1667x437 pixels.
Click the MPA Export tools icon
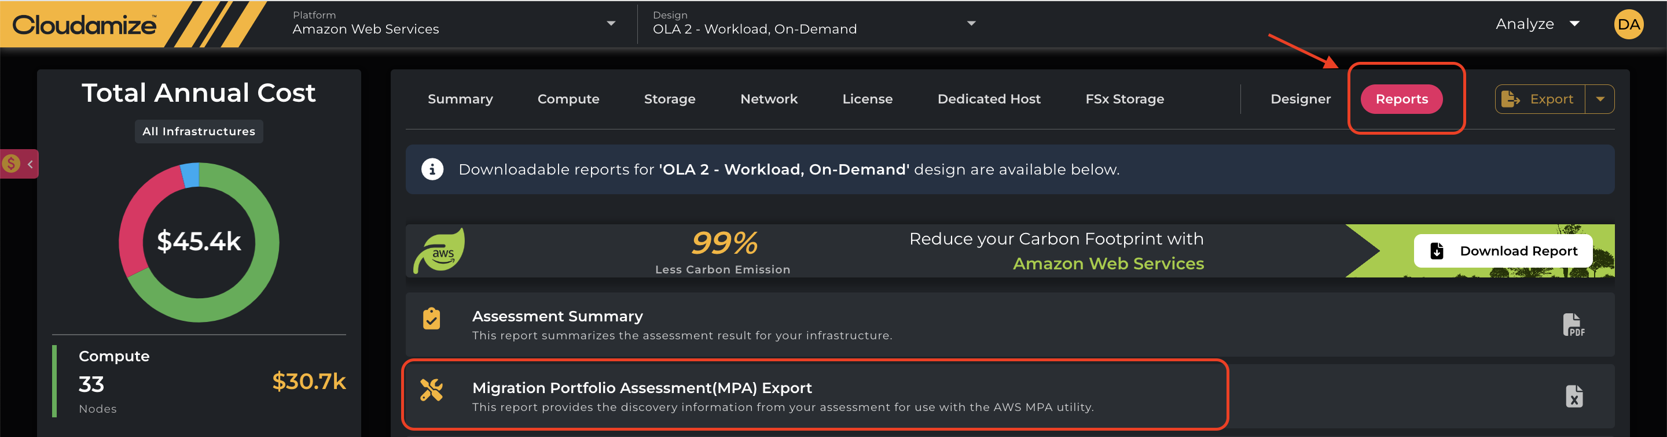(432, 390)
